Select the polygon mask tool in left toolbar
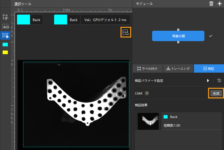Image resolution: width=224 pixels, height=150 pixels. coord(5,17)
